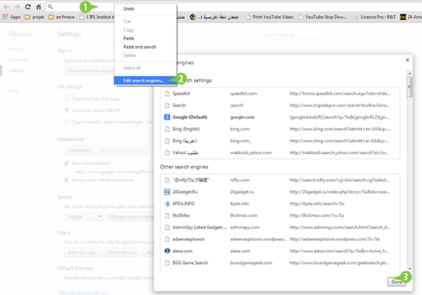The height and width of the screenshot is (295, 422).
Task: Open the Print YouTube Video bookmark
Action: 269,17
